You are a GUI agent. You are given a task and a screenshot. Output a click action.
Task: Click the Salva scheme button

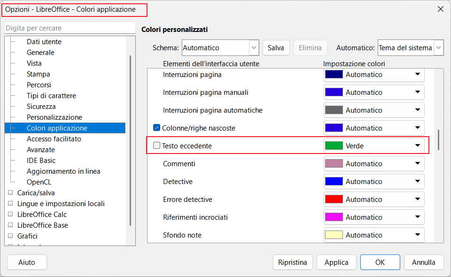(276, 47)
